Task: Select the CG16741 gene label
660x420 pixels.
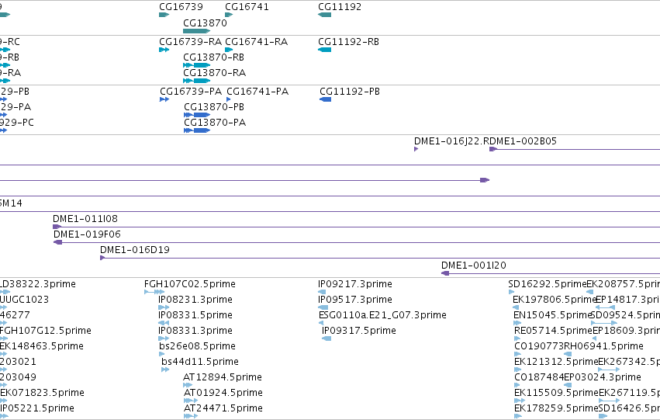Action: click(x=247, y=7)
